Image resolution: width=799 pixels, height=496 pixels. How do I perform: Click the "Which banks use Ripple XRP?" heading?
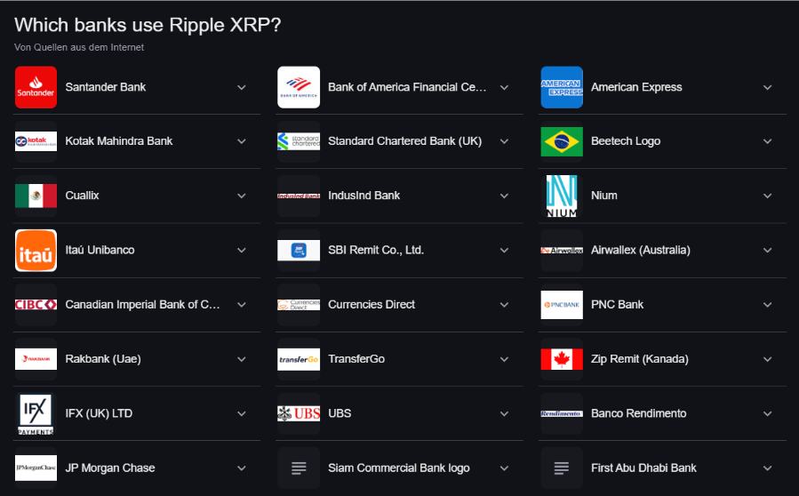148,25
